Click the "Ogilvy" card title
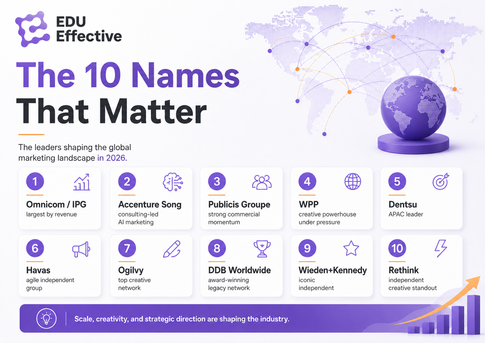 (131, 270)
